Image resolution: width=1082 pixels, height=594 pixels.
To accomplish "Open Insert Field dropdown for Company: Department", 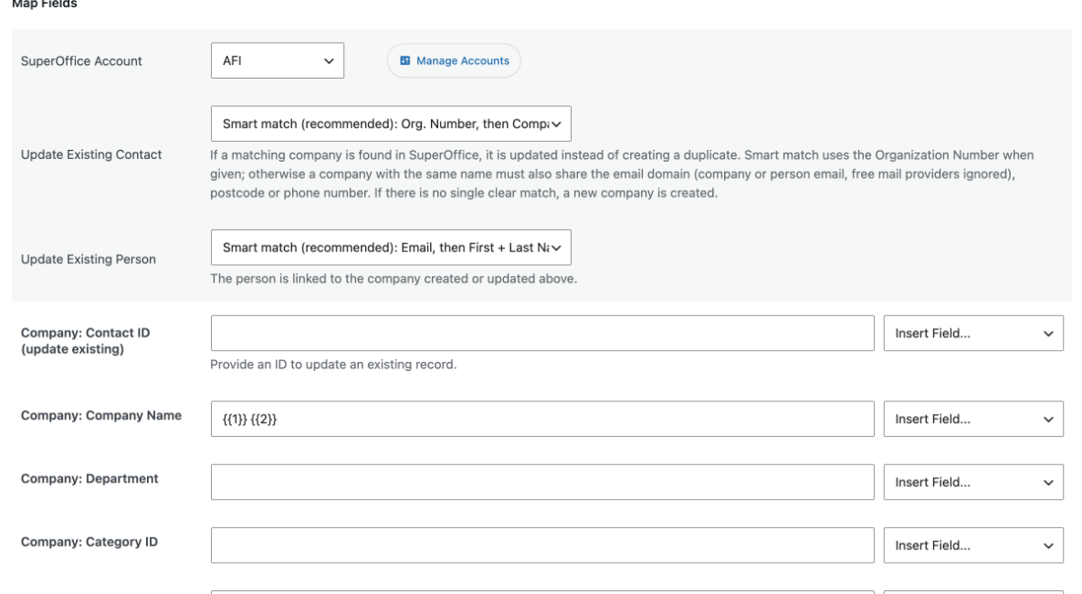I will (973, 483).
